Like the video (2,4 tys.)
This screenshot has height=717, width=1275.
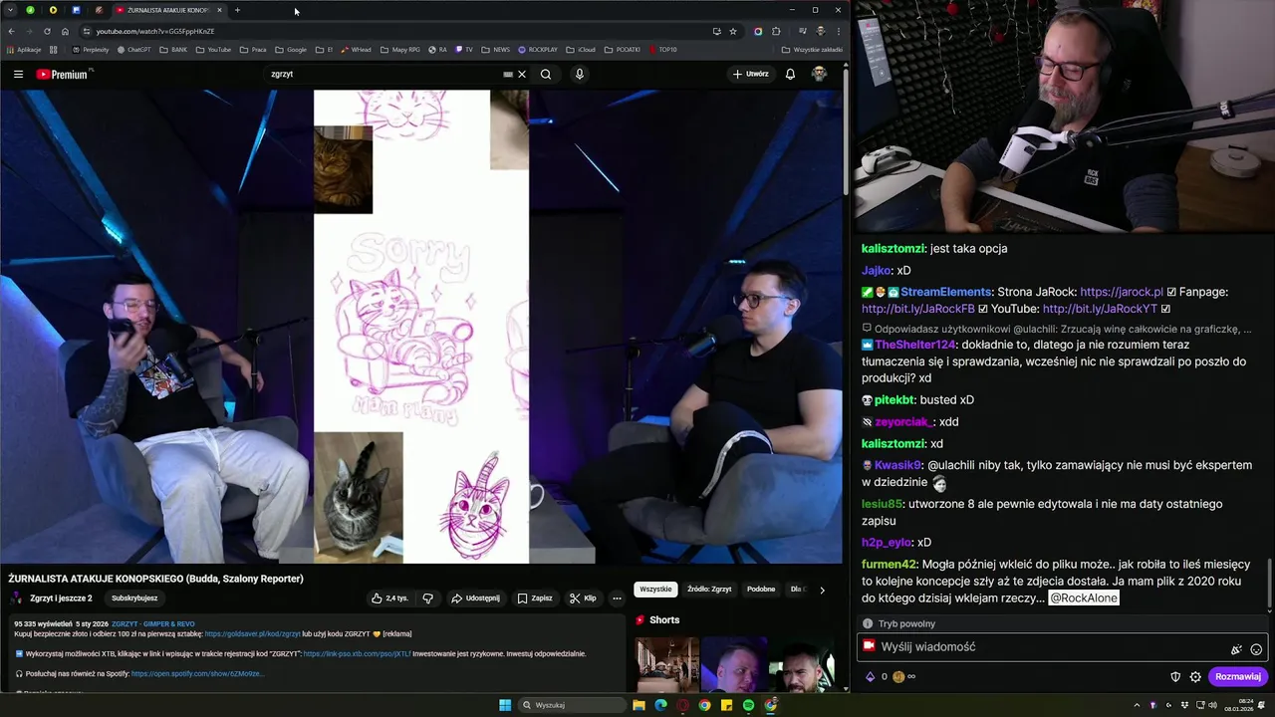click(x=390, y=598)
